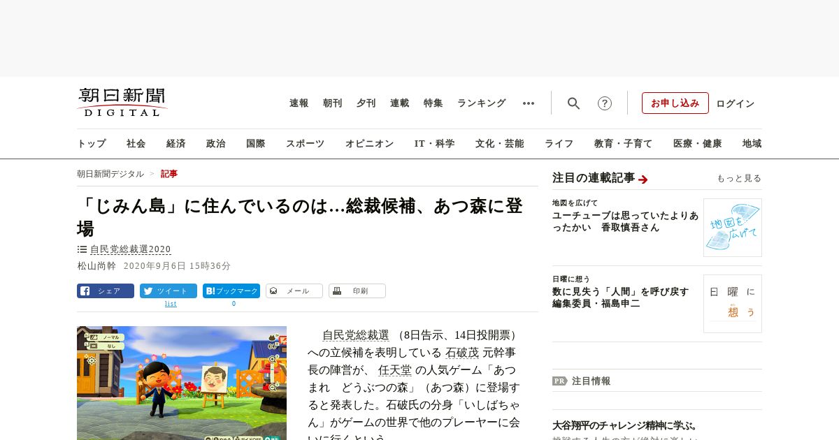Open the 速報 menu item
The image size is (839, 440).
[x=299, y=103]
